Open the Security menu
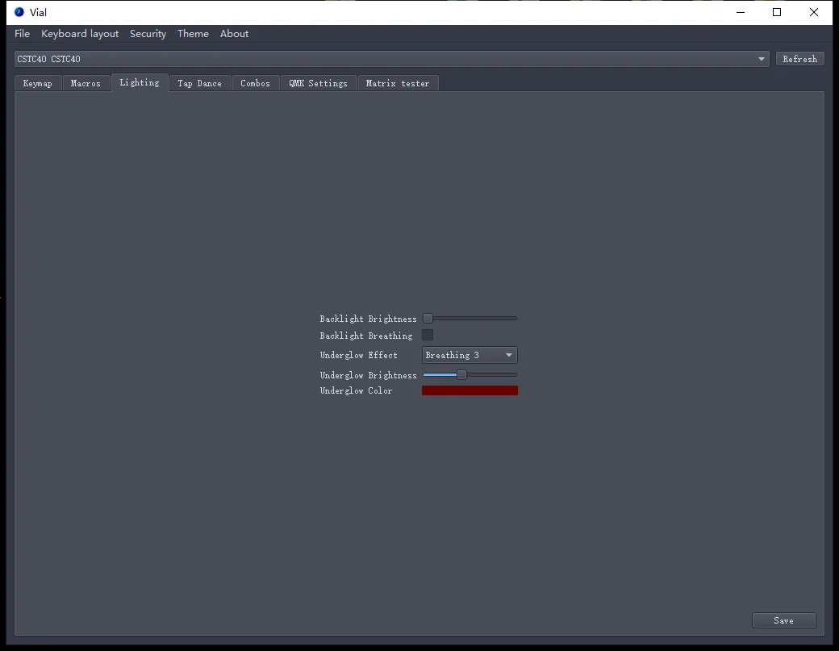The height and width of the screenshot is (651, 839). [x=148, y=34]
